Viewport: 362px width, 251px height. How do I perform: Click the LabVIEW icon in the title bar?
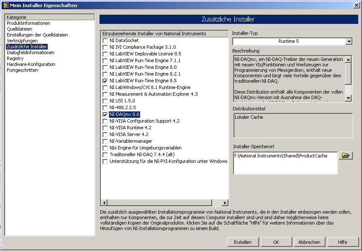(x=5, y=5)
